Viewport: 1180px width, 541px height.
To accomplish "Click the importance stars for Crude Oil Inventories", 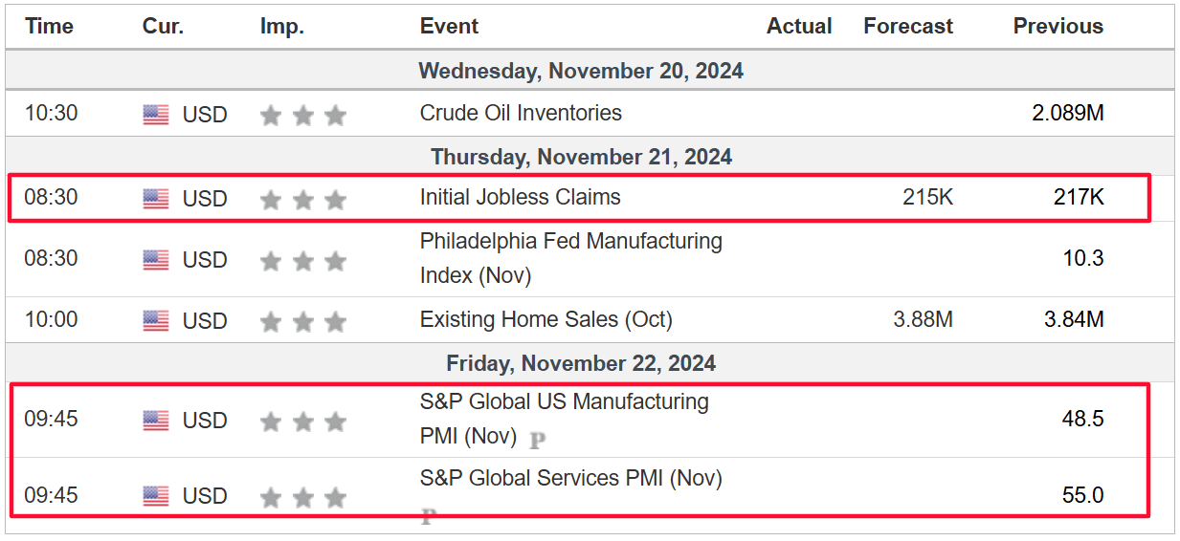I will 302,116.
